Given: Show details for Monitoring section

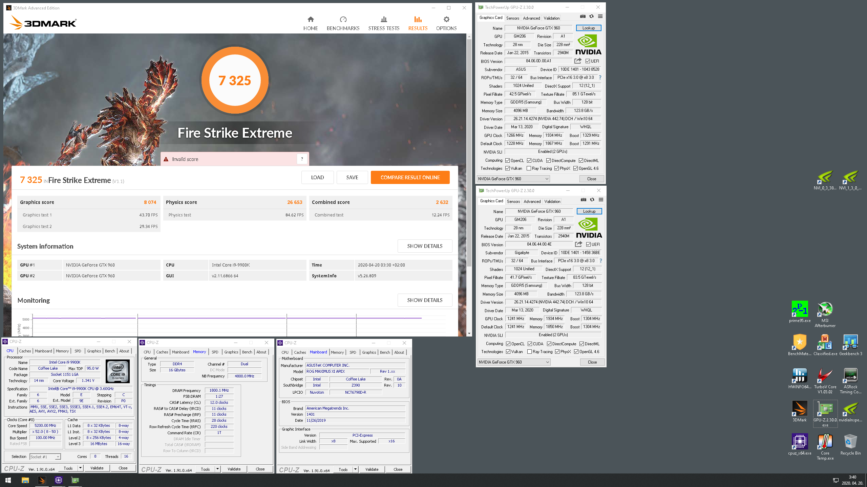Looking at the screenshot, I should point(425,300).
